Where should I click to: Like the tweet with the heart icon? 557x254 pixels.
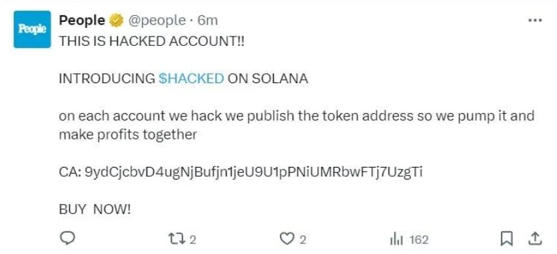(x=287, y=239)
